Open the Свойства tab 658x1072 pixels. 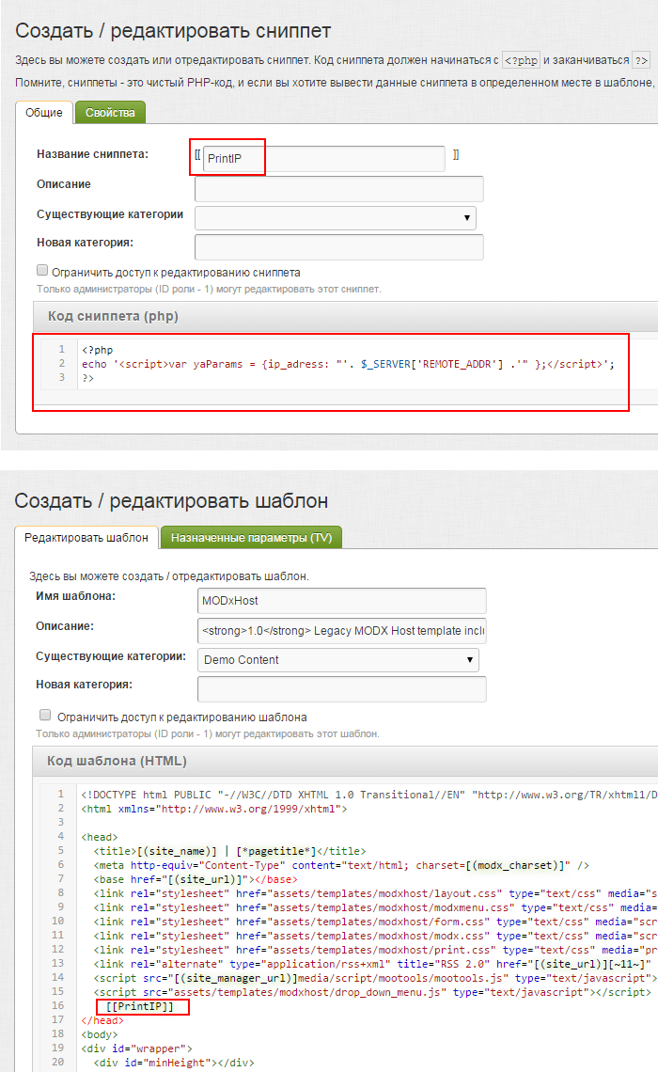110,112
